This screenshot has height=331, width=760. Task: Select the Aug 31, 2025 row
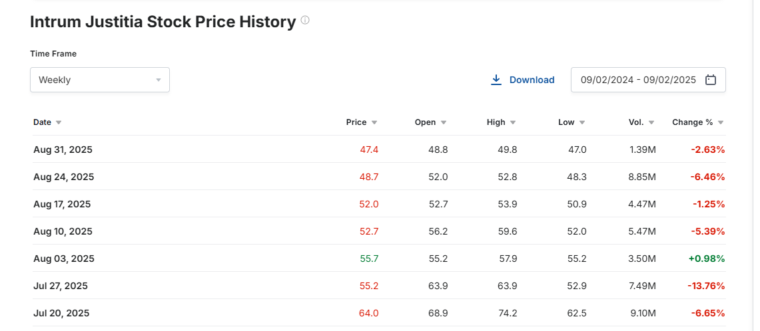pyautogui.click(x=63, y=150)
